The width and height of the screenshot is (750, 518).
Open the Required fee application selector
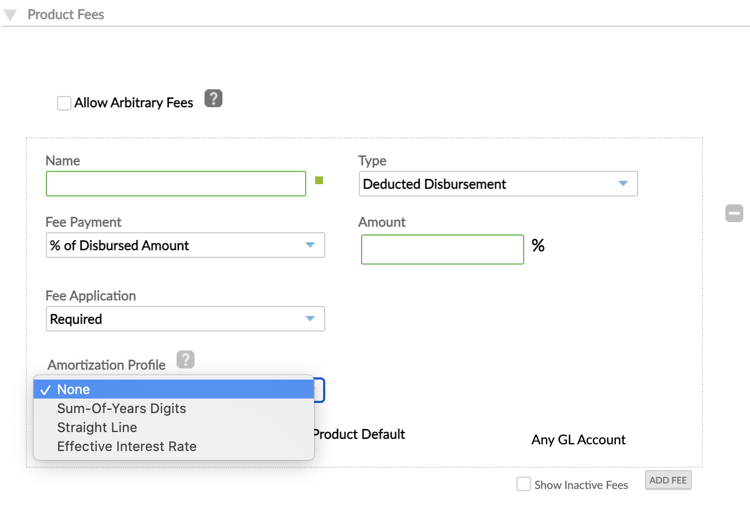[x=185, y=319]
